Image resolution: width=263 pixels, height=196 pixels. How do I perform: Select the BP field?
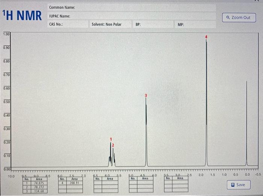click(x=153, y=24)
